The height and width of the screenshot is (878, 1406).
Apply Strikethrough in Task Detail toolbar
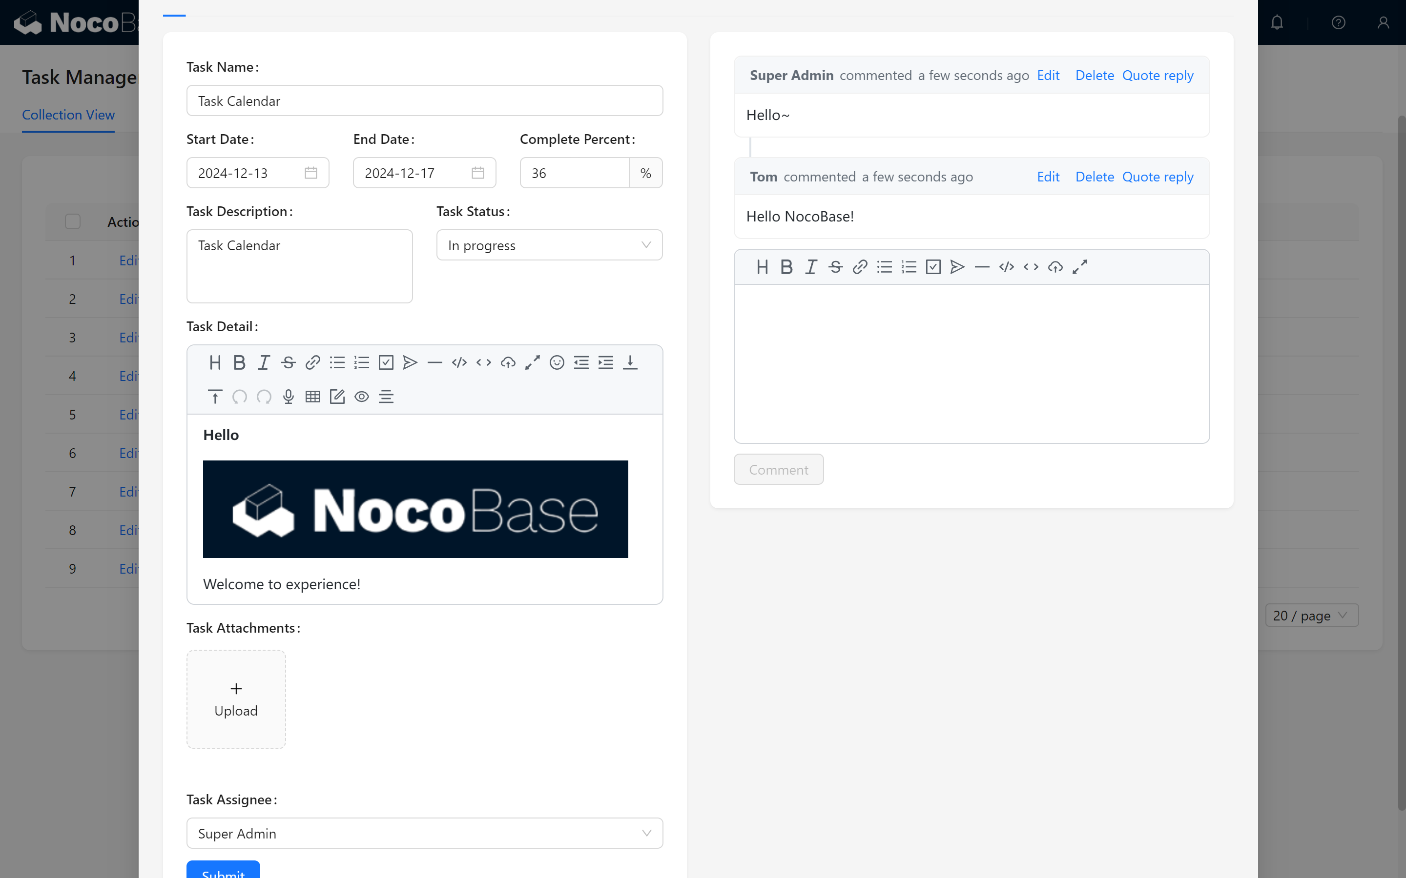[x=288, y=363]
